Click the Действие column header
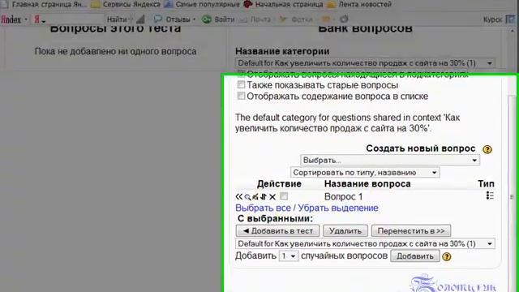519x292 pixels. point(279,184)
